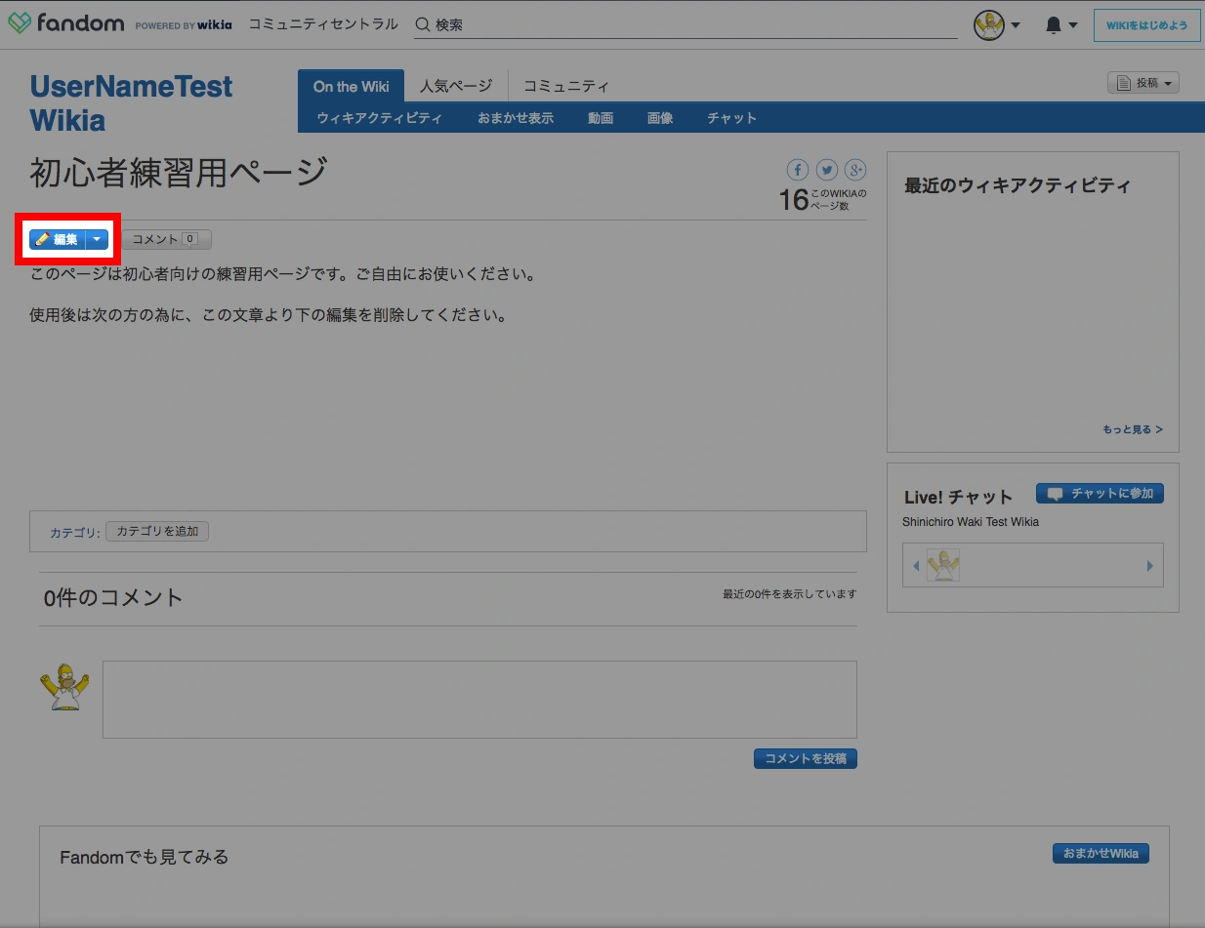
Task: Select the On the Wiki tab
Action: (x=352, y=87)
